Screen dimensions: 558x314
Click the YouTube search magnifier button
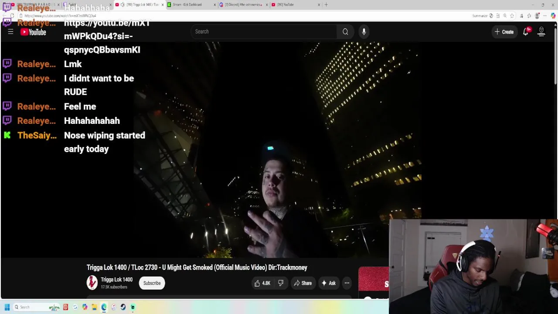(345, 31)
